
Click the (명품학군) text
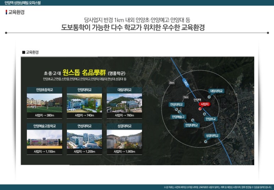(x=117, y=73)
